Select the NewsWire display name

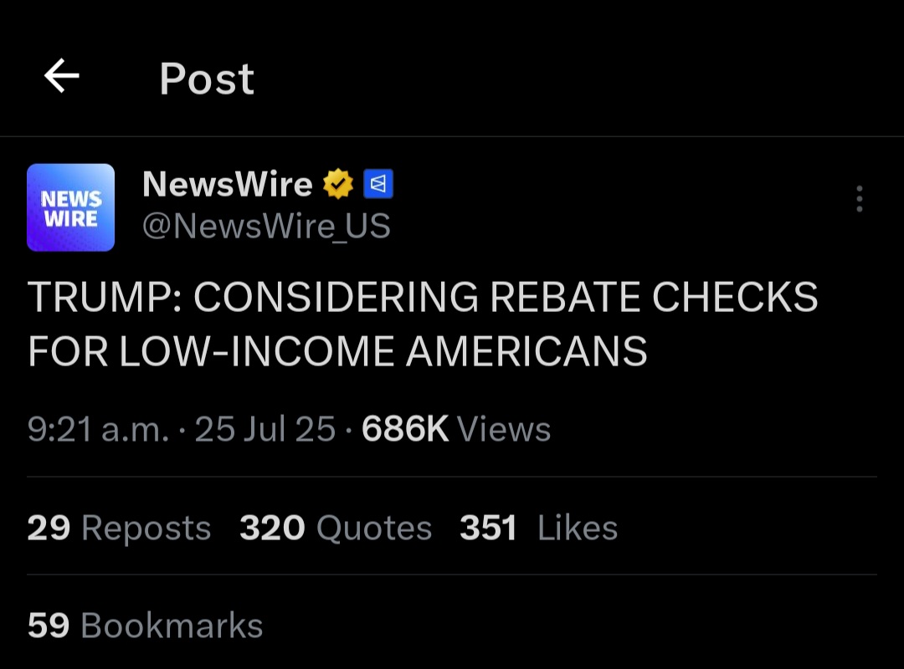227,184
